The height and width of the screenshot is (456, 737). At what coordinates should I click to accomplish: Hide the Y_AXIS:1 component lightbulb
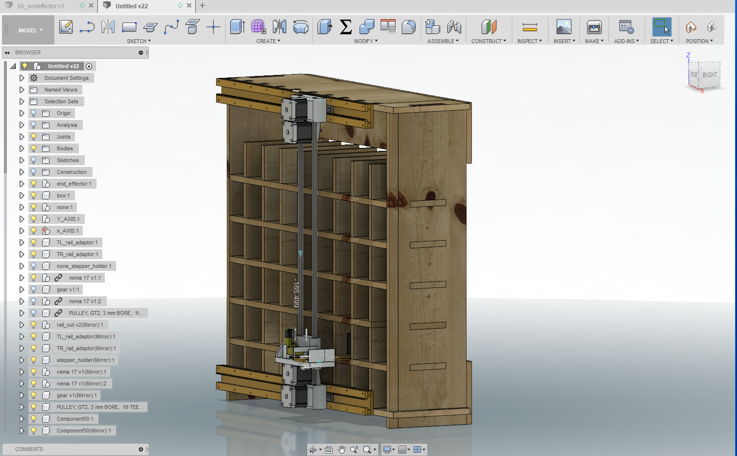34,219
